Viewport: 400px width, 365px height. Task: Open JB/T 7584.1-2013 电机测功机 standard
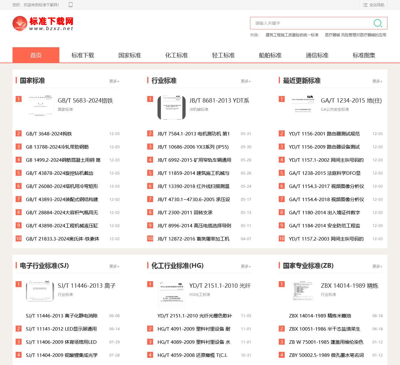point(193,134)
